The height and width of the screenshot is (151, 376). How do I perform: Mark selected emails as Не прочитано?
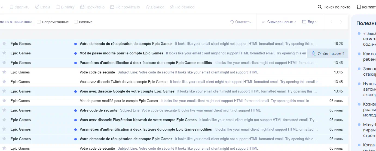[125, 7]
